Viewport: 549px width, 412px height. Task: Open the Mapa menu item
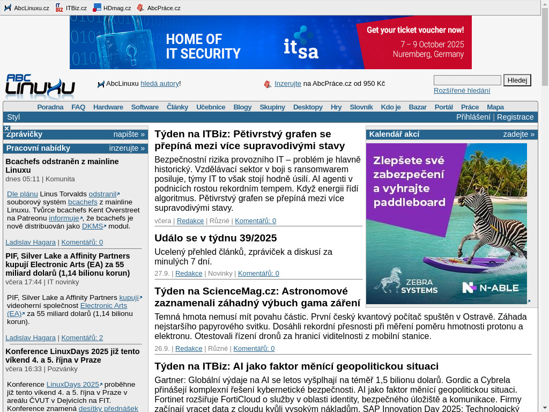click(x=495, y=107)
